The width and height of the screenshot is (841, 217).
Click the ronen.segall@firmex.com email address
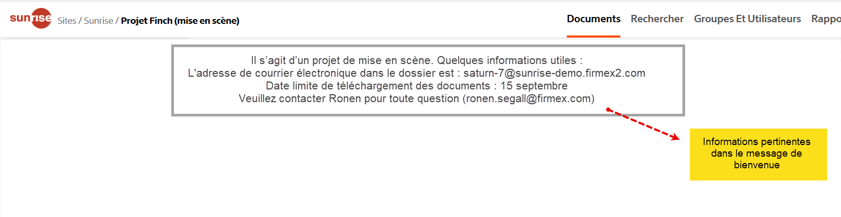[x=529, y=98]
